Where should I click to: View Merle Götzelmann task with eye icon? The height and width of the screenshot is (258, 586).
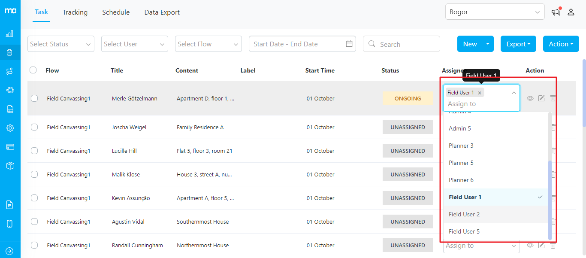(530, 98)
